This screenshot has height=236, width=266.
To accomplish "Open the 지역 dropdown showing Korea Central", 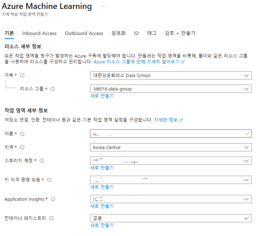I will 171,147.
